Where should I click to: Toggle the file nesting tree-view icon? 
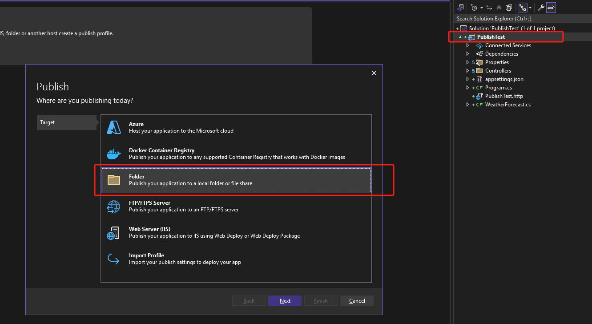coord(523,8)
